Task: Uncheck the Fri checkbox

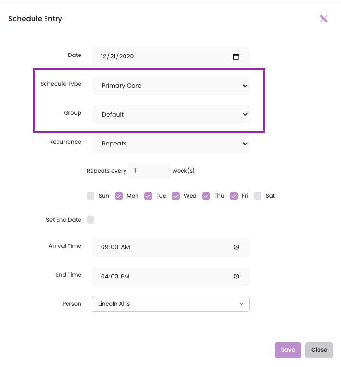Action: click(234, 196)
